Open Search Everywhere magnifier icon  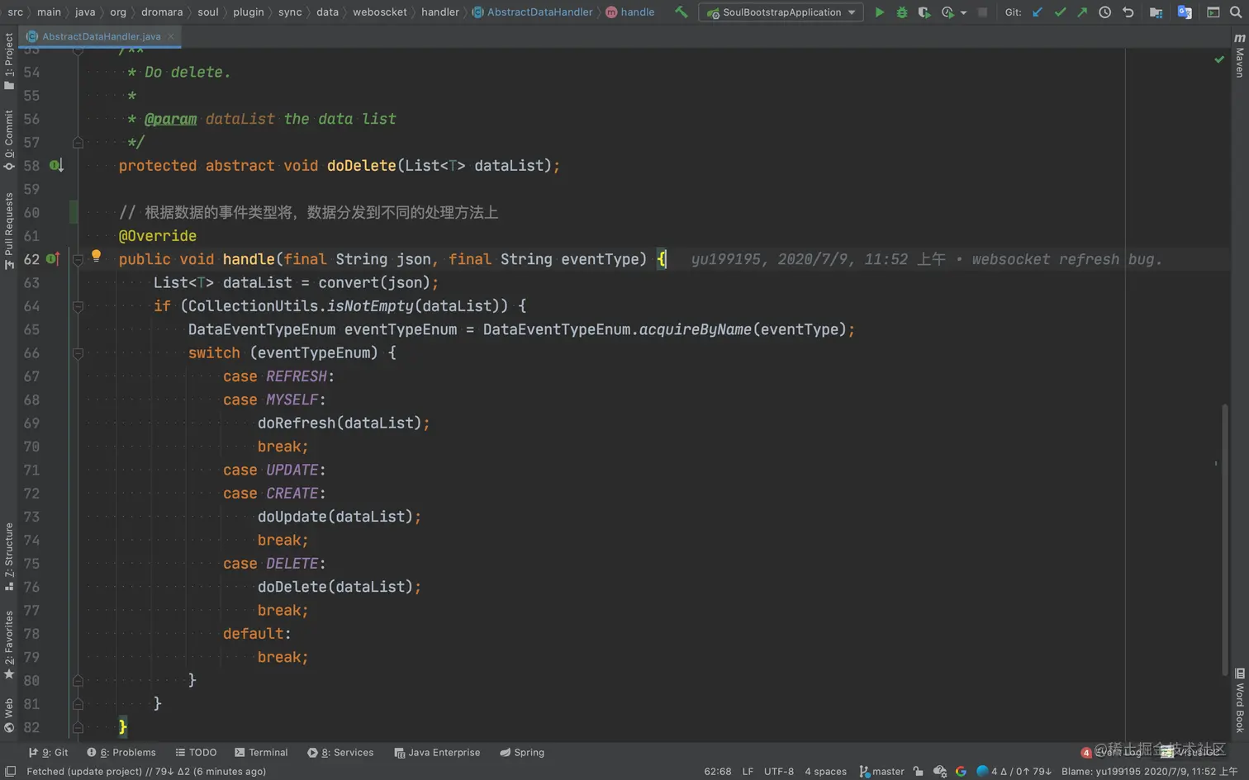(1236, 12)
